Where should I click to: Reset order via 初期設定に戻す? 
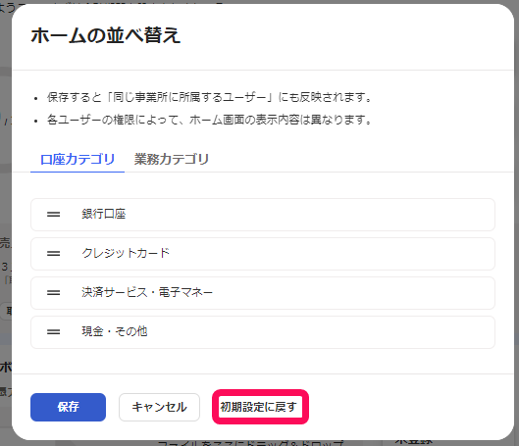[x=259, y=407]
